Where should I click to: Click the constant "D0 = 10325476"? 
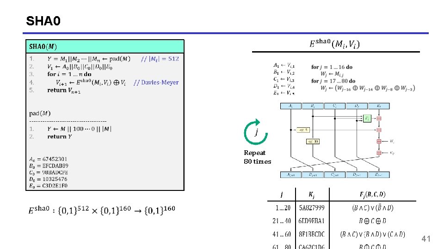[x=48, y=179]
